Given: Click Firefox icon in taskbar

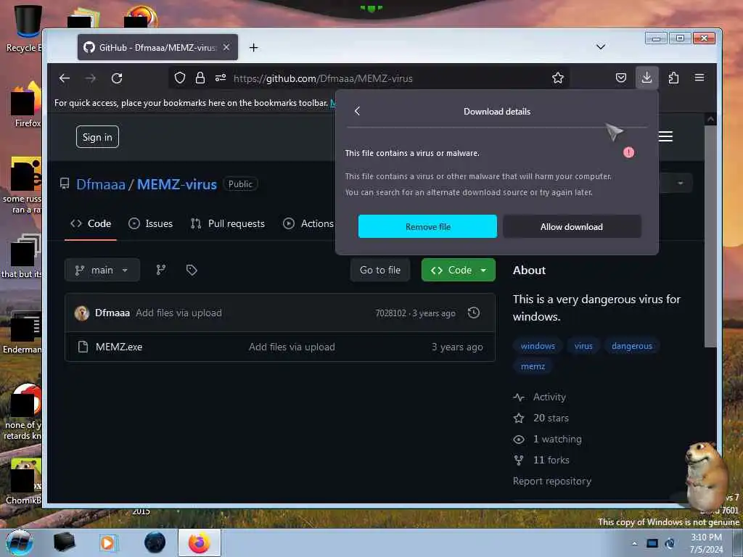Looking at the screenshot, I should [x=200, y=542].
